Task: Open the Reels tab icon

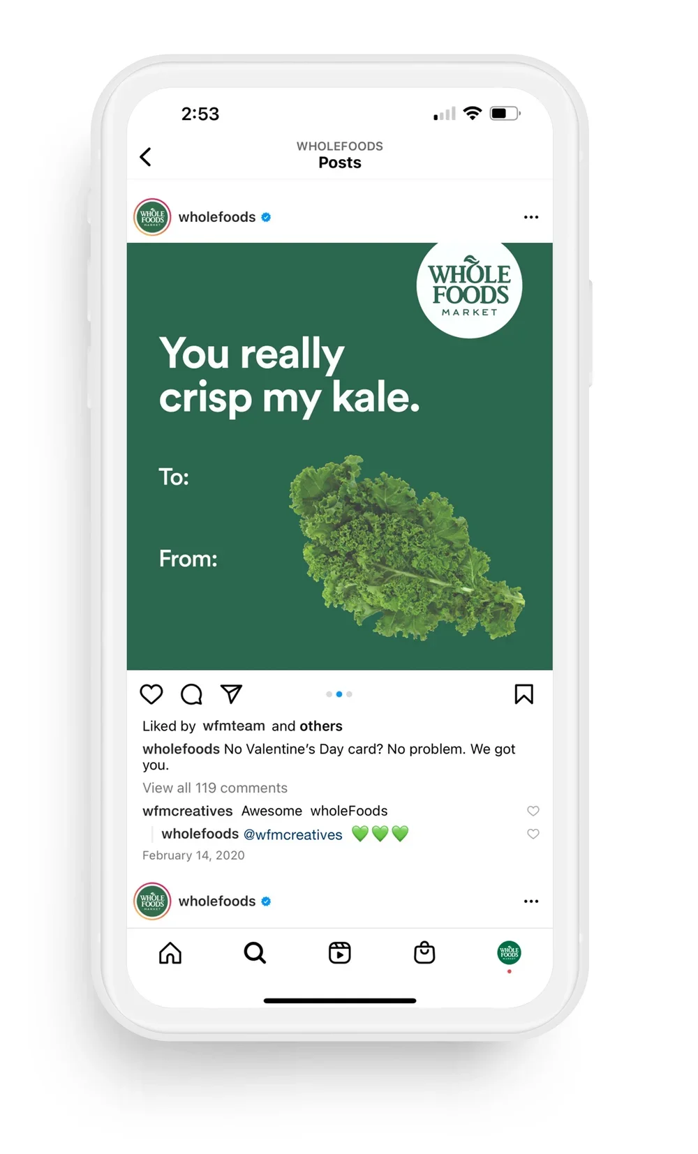Action: click(x=340, y=952)
